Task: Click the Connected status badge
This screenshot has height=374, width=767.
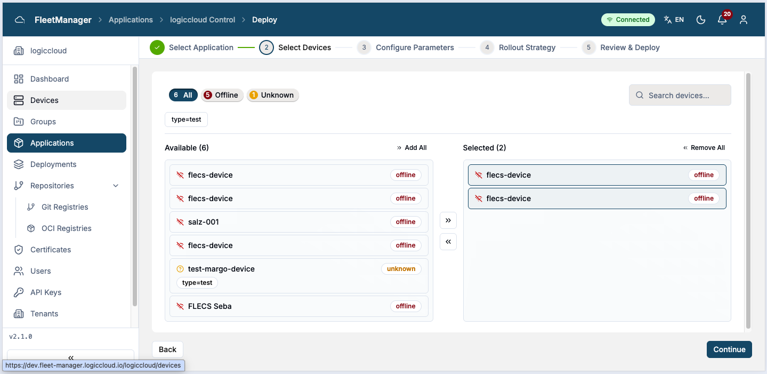Action: pos(628,20)
